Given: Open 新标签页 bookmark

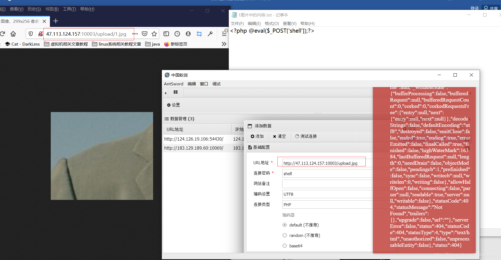Looking at the screenshot, I should [x=176, y=44].
